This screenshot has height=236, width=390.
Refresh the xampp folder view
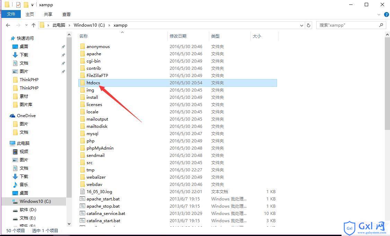309,25
